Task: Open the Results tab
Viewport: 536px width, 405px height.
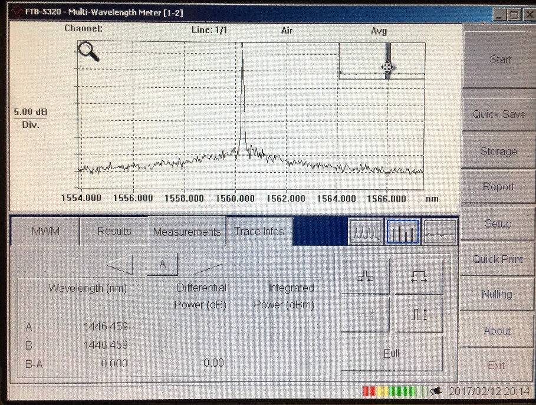Action: click(114, 231)
